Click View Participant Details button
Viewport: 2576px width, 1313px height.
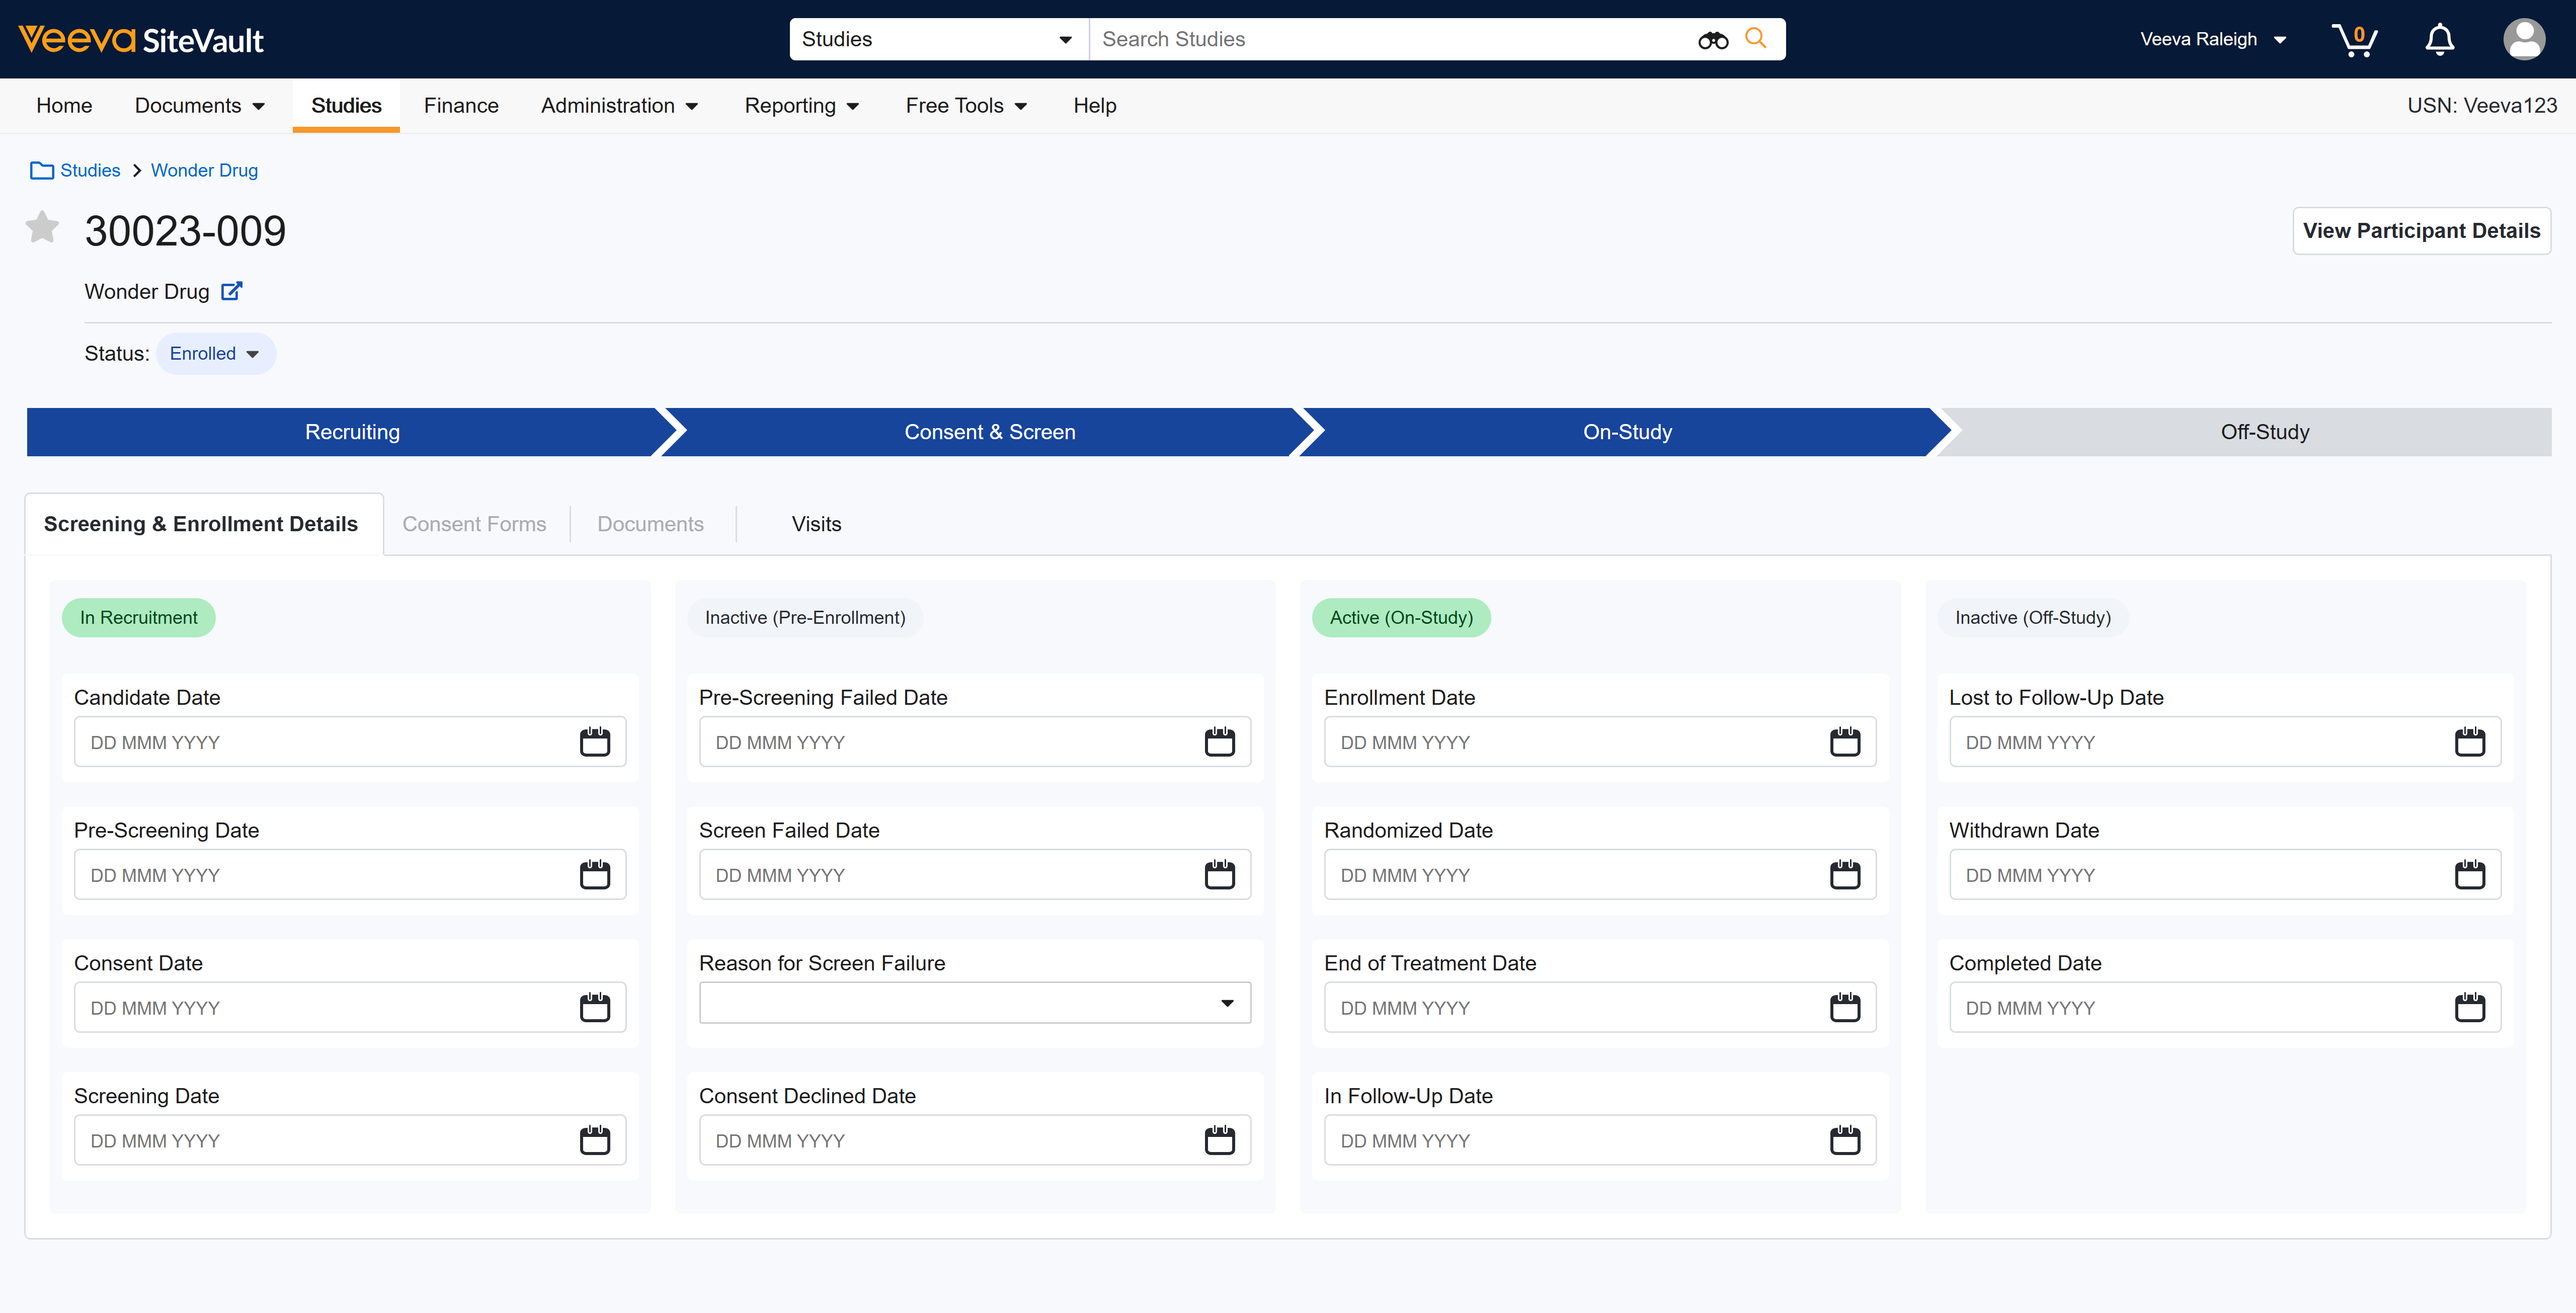[x=2420, y=231]
